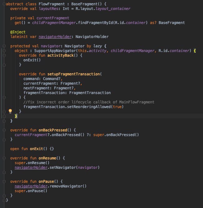
Task: Collapse the onBackPressed function
Action: point(4,130)
